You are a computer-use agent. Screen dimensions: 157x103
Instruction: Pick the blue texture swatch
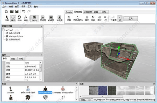103,90
